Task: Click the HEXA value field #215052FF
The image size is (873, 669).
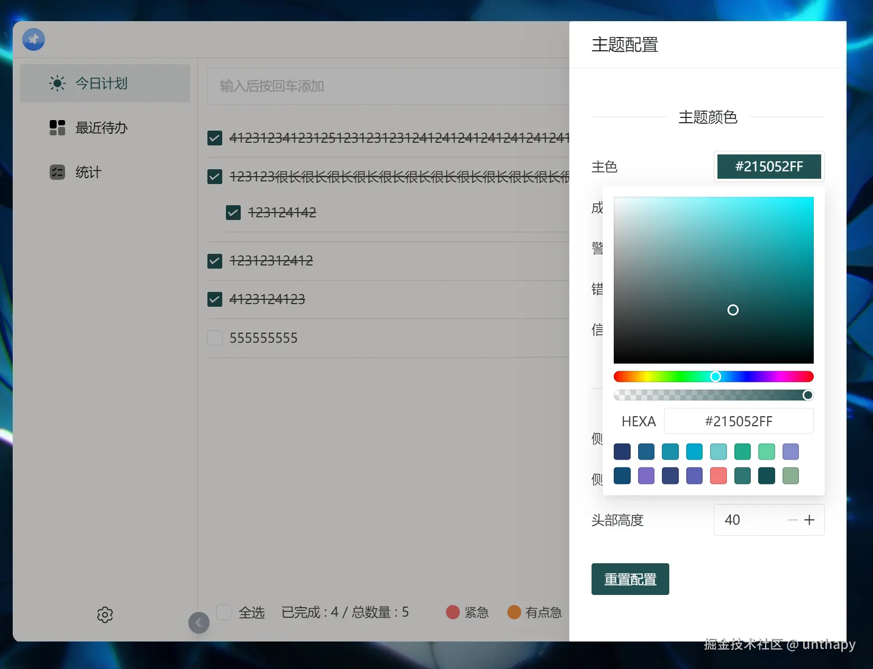Action: pos(739,421)
